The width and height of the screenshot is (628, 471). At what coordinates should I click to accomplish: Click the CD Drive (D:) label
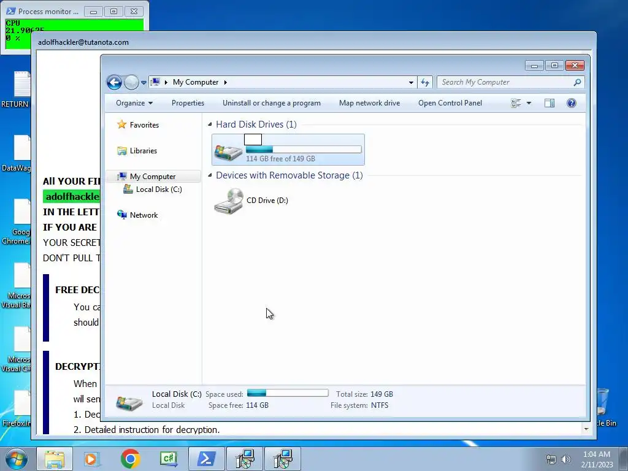[x=267, y=201]
